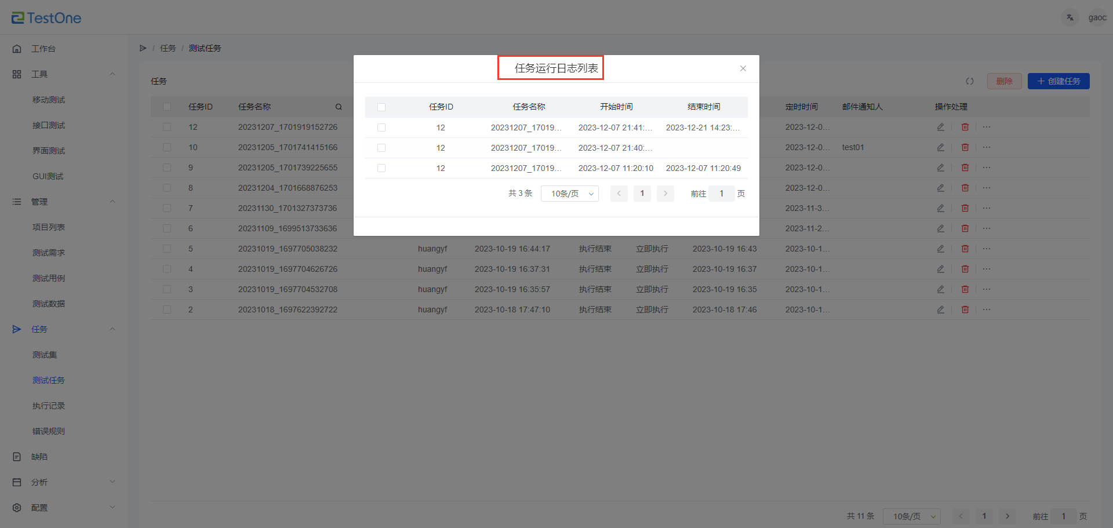Collapse the 工具 sidebar section
Screen dimensions: 1113x528
112,74
